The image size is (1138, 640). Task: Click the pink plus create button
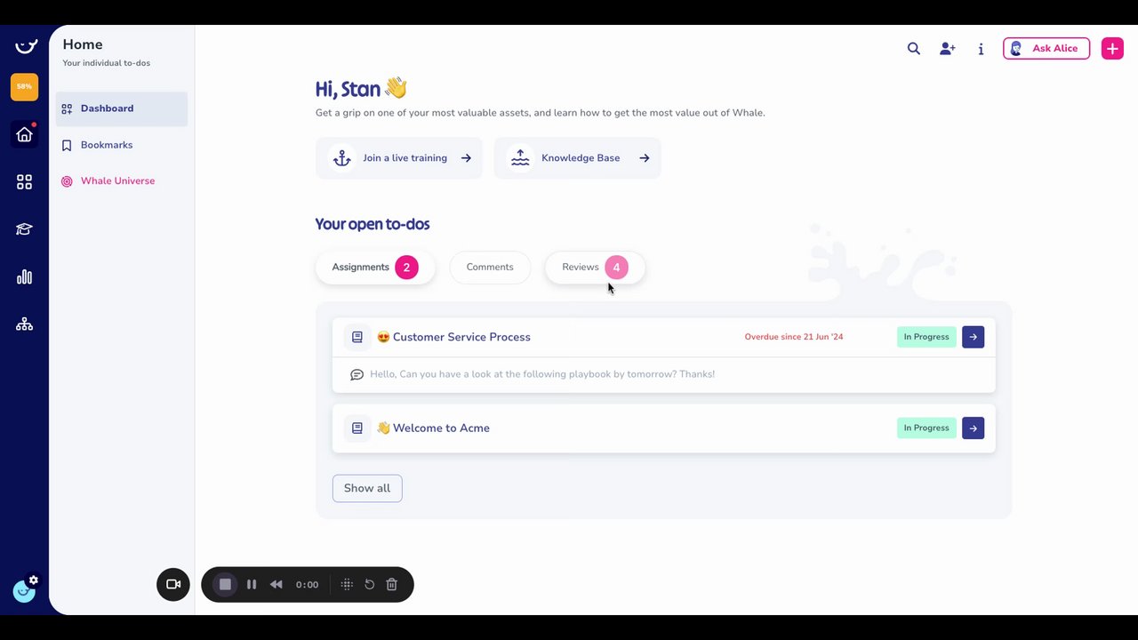coord(1112,49)
